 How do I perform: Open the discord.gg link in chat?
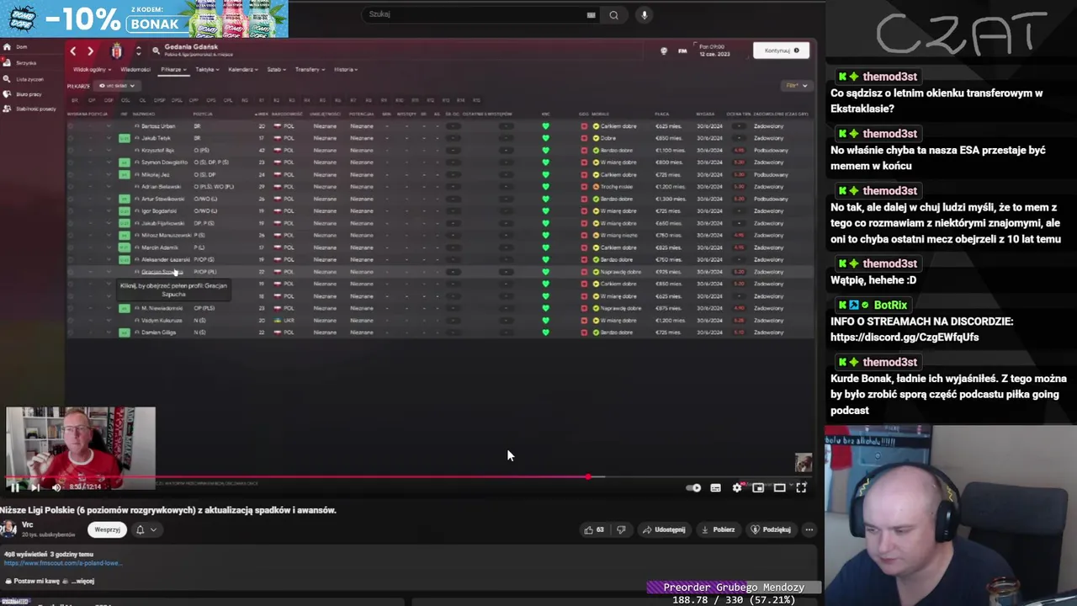tap(905, 338)
